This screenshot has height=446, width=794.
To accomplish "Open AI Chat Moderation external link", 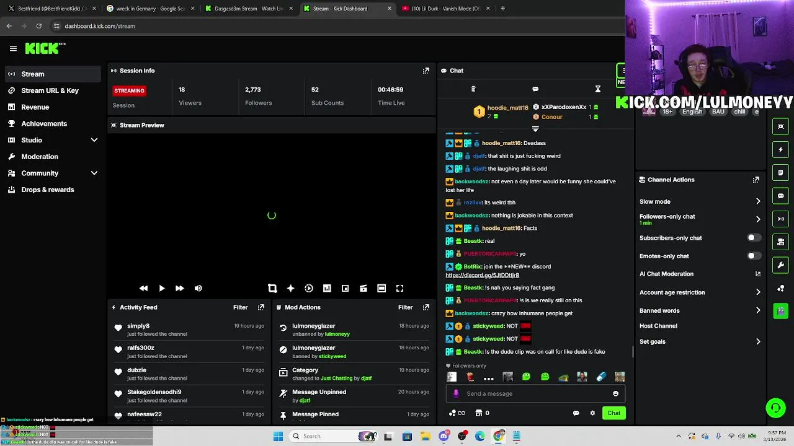I will [x=758, y=274].
